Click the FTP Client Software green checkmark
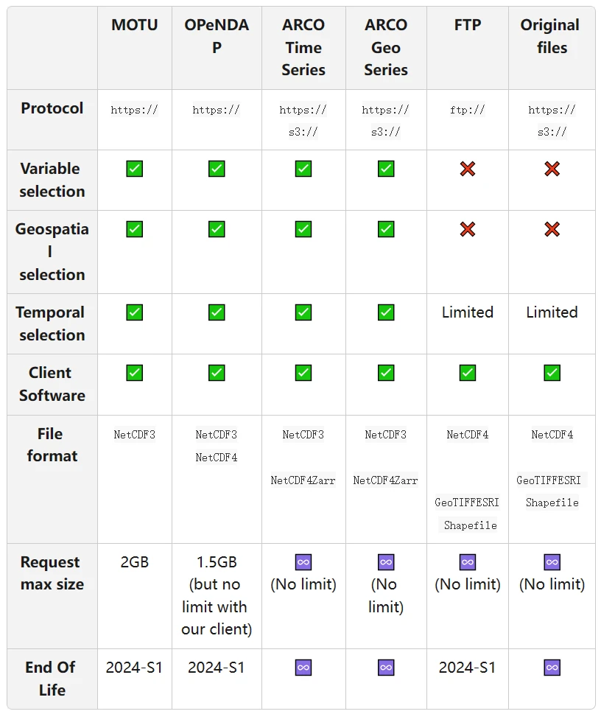The image size is (601, 714). [467, 373]
